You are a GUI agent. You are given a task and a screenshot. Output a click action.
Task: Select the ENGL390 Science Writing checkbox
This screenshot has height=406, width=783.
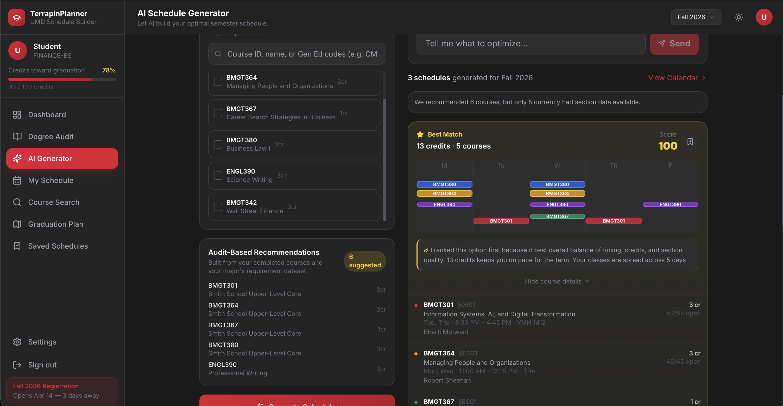pyautogui.click(x=218, y=176)
